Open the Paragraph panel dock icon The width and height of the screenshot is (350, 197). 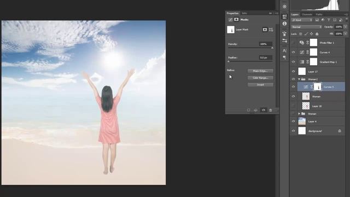284,57
